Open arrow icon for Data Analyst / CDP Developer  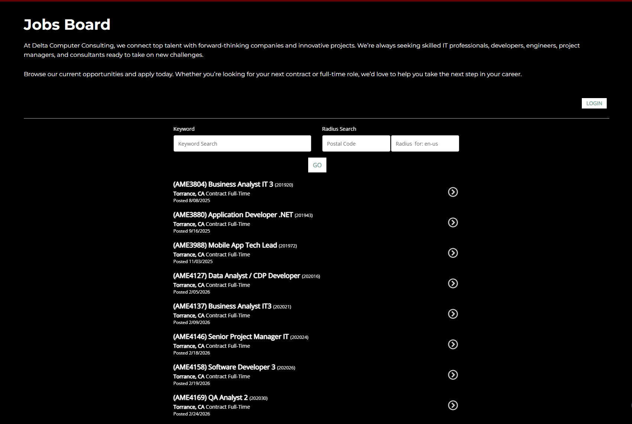tap(453, 284)
